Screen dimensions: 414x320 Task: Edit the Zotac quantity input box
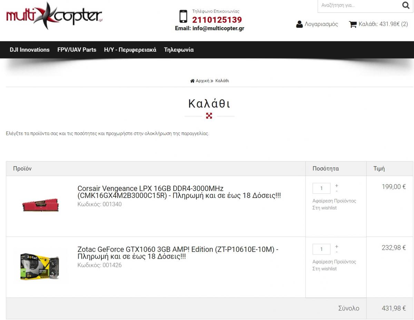pyautogui.click(x=322, y=249)
